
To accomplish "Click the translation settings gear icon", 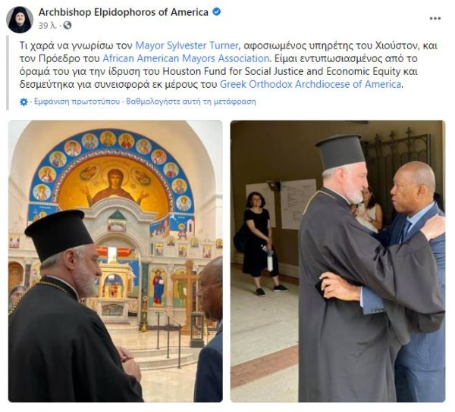I will point(24,101).
